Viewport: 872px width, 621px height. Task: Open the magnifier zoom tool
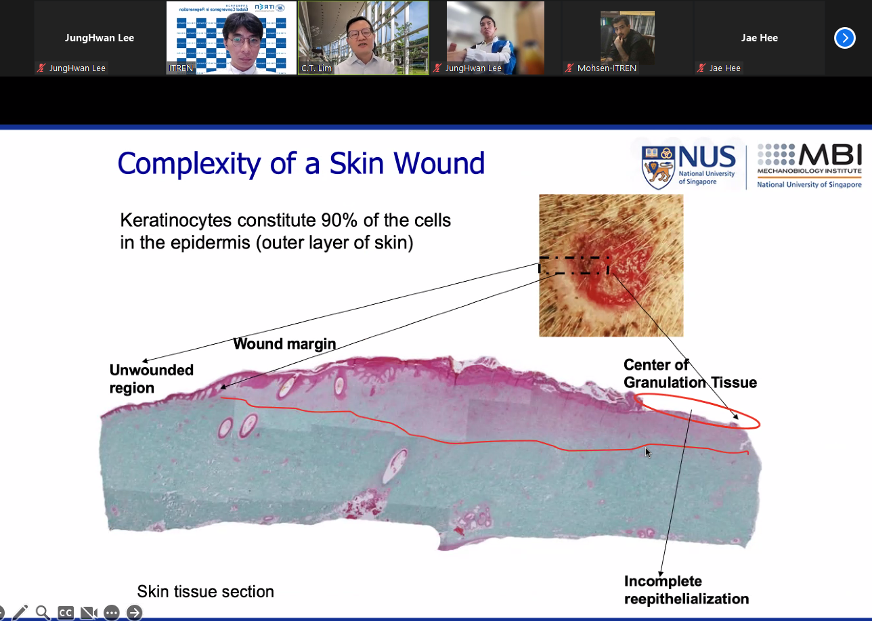tap(43, 612)
